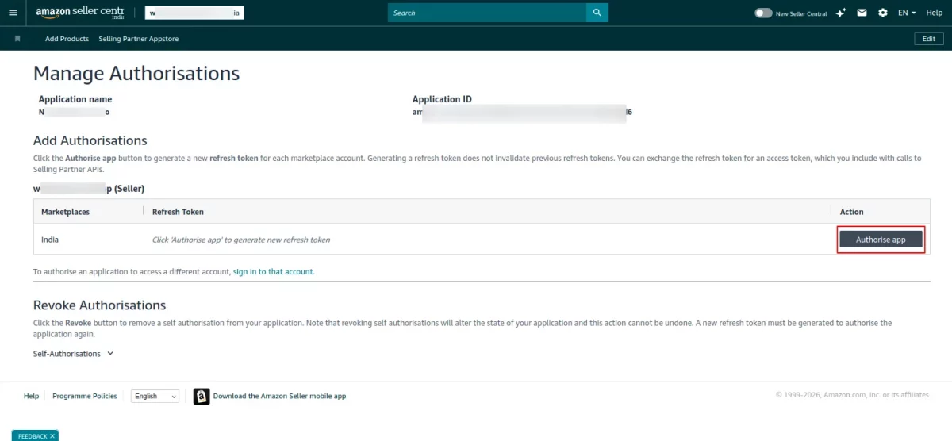This screenshot has width=952, height=441.
Task: Open the English language selector in the footer
Action: [155, 396]
